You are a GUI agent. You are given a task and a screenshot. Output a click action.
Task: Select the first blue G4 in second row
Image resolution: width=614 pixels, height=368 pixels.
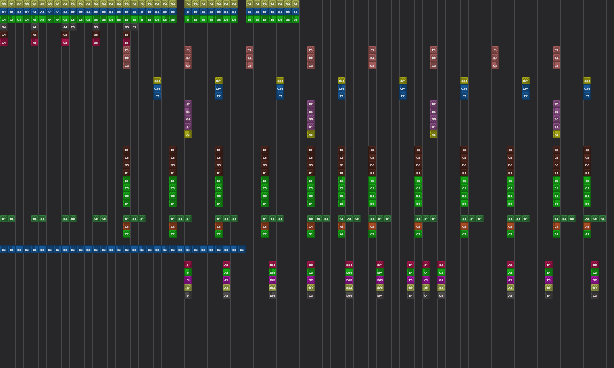coord(4,11)
